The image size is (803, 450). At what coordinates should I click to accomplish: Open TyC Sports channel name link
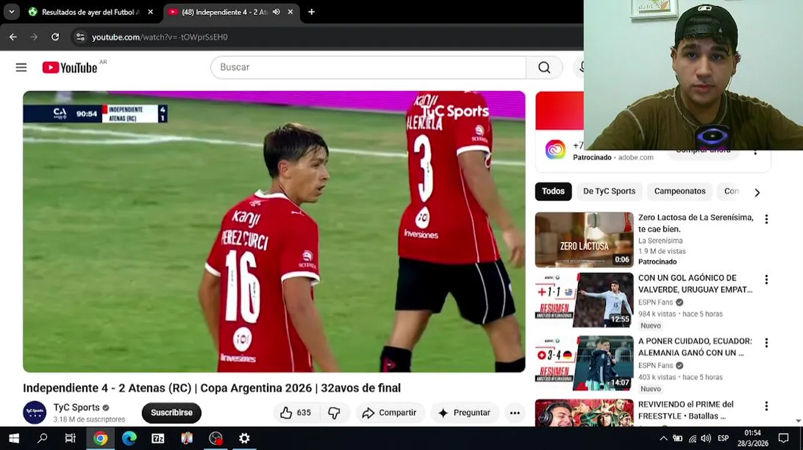coord(76,407)
